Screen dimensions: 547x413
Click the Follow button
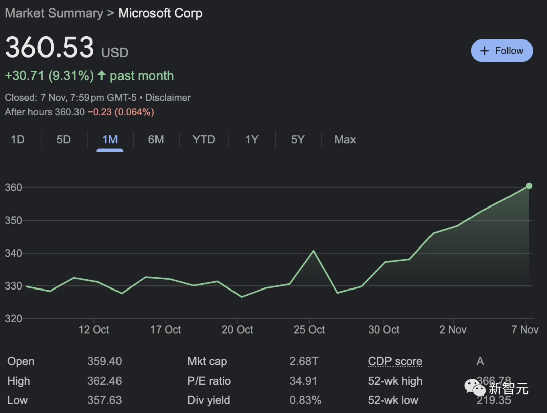click(x=501, y=51)
